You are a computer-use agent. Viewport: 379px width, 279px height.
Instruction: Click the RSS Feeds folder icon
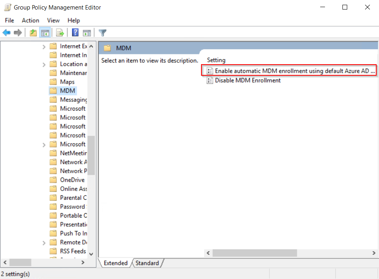pos(53,251)
